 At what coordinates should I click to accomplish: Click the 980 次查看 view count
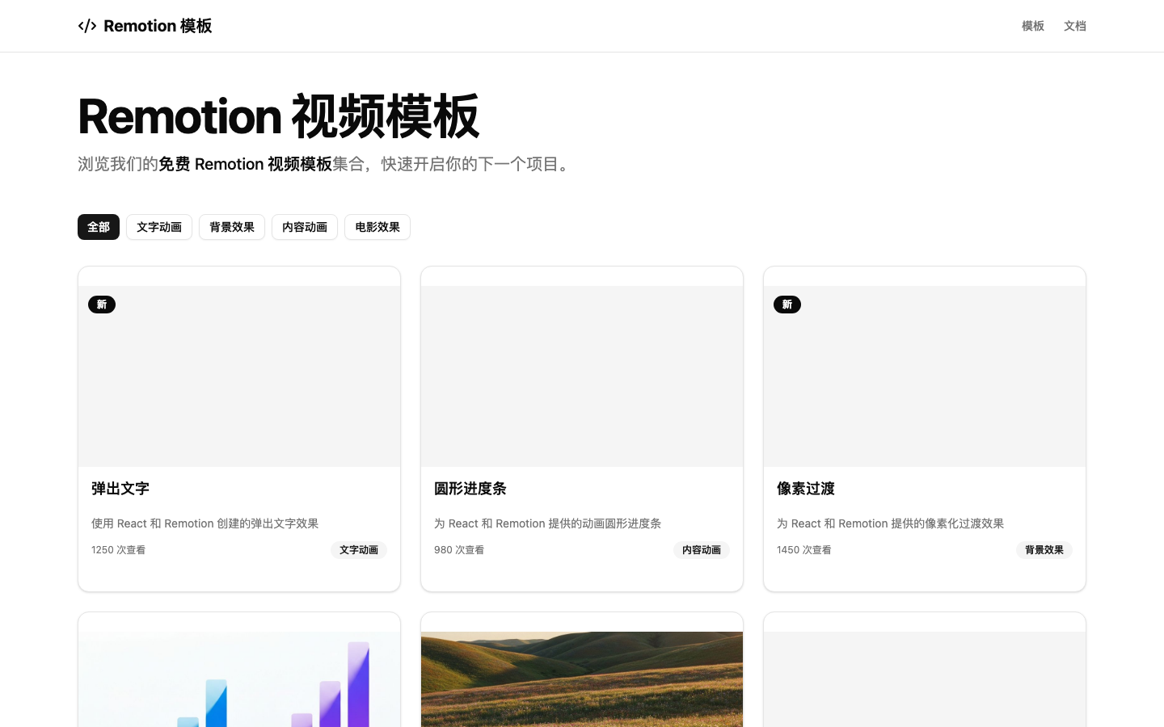459,550
